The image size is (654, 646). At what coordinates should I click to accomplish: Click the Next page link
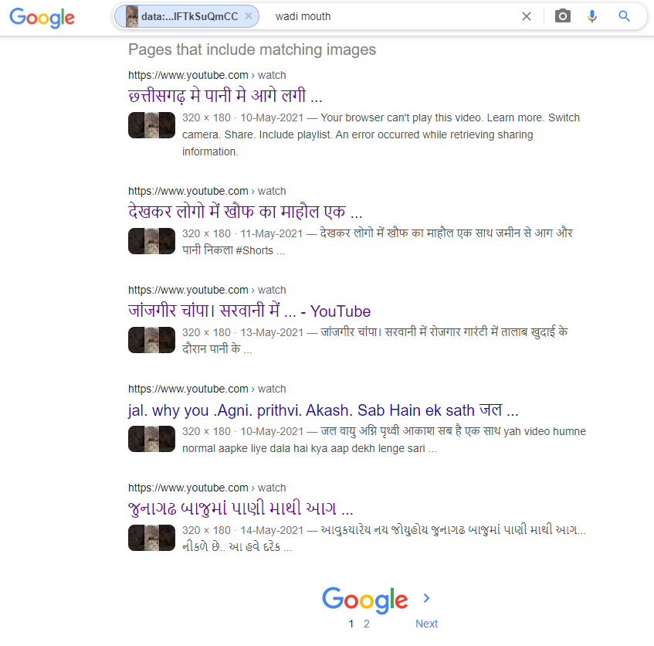(x=426, y=624)
